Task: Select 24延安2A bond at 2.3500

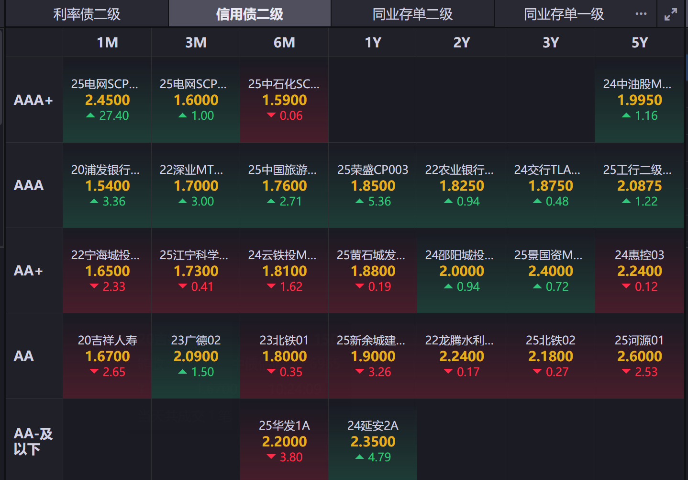Action: coord(373,441)
